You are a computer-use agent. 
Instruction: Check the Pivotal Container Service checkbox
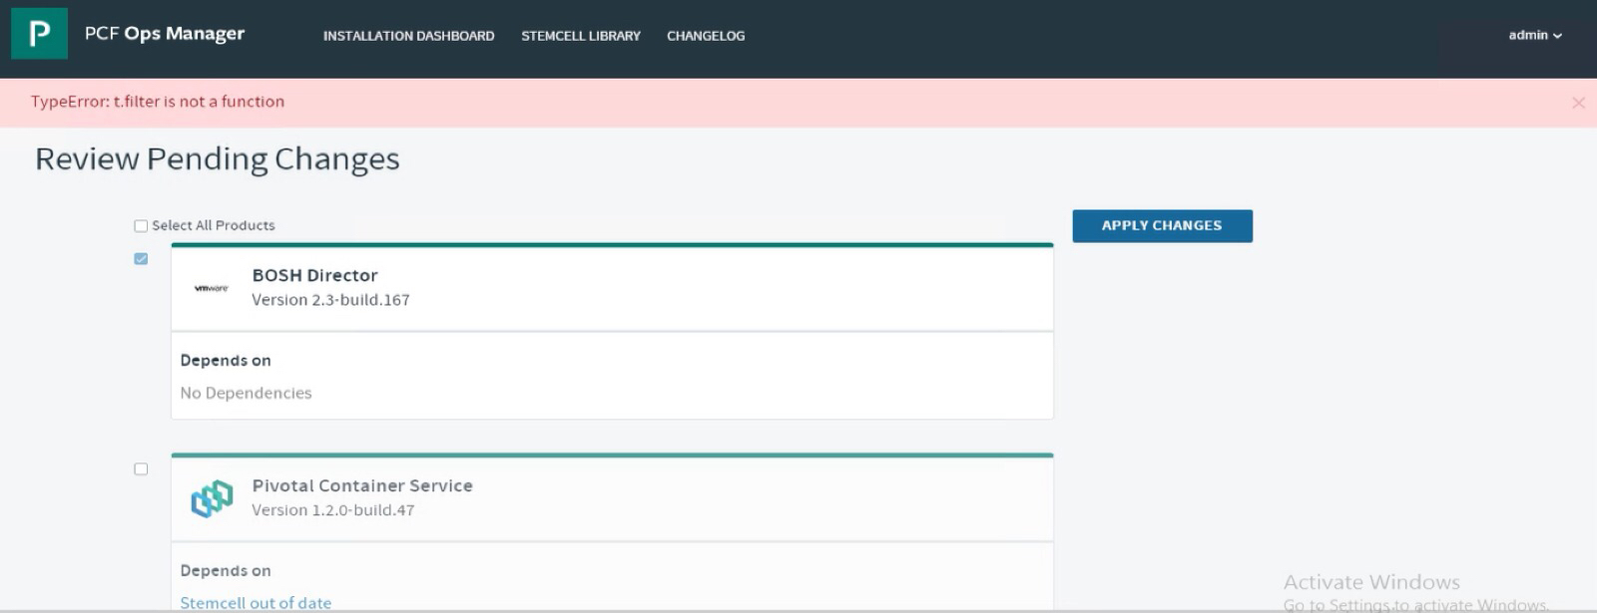[141, 469]
